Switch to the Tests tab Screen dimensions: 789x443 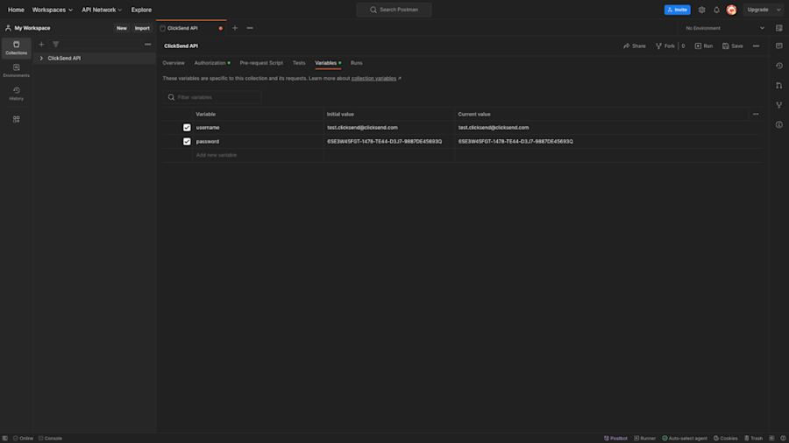click(x=299, y=63)
